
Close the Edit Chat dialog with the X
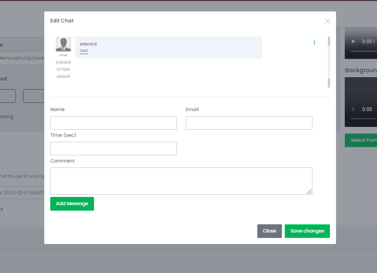(327, 21)
